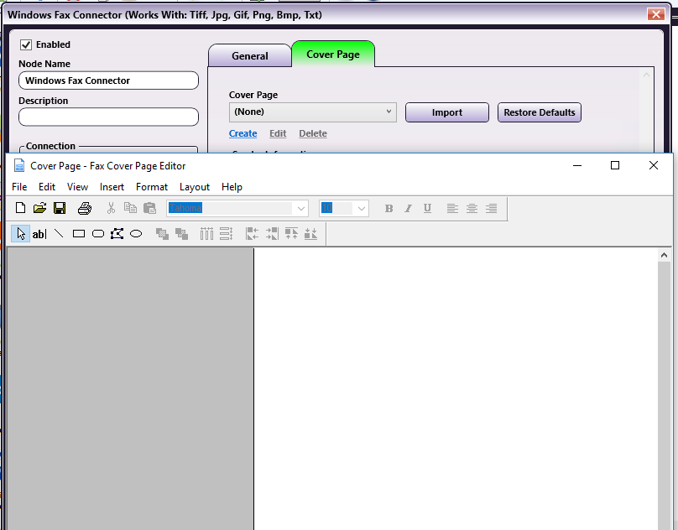Click the Create link
Image resolution: width=678 pixels, height=530 pixels.
tap(243, 133)
